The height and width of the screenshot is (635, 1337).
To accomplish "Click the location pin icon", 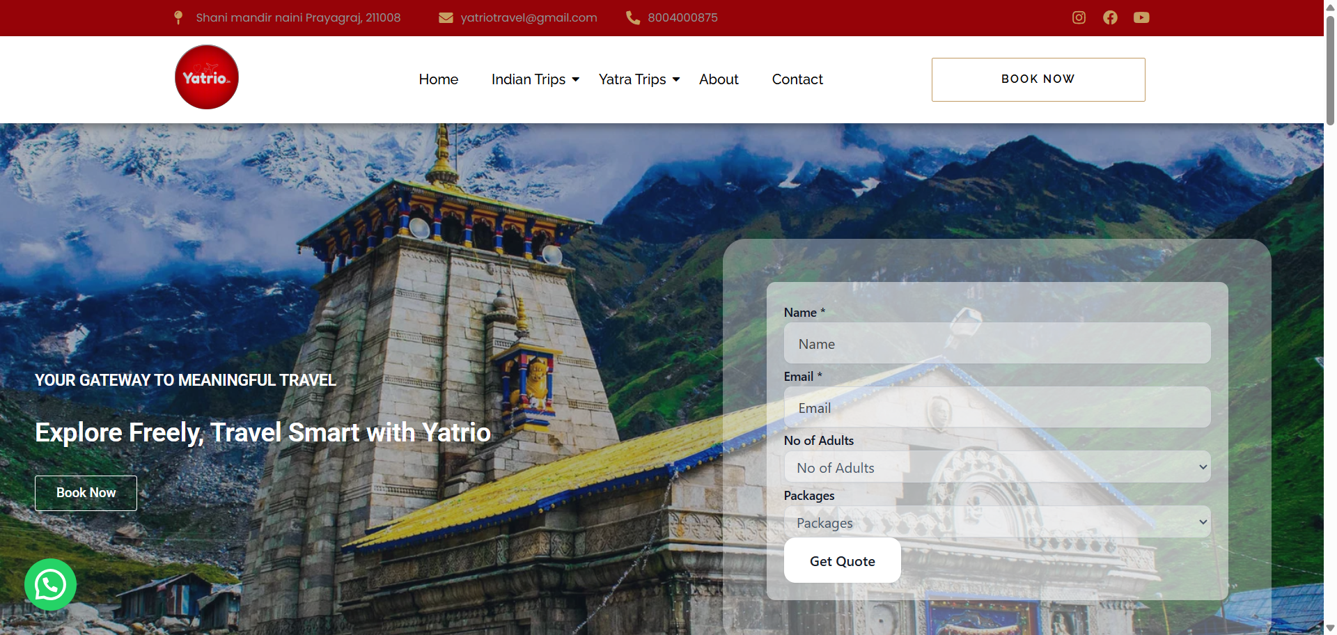I will pos(178,17).
